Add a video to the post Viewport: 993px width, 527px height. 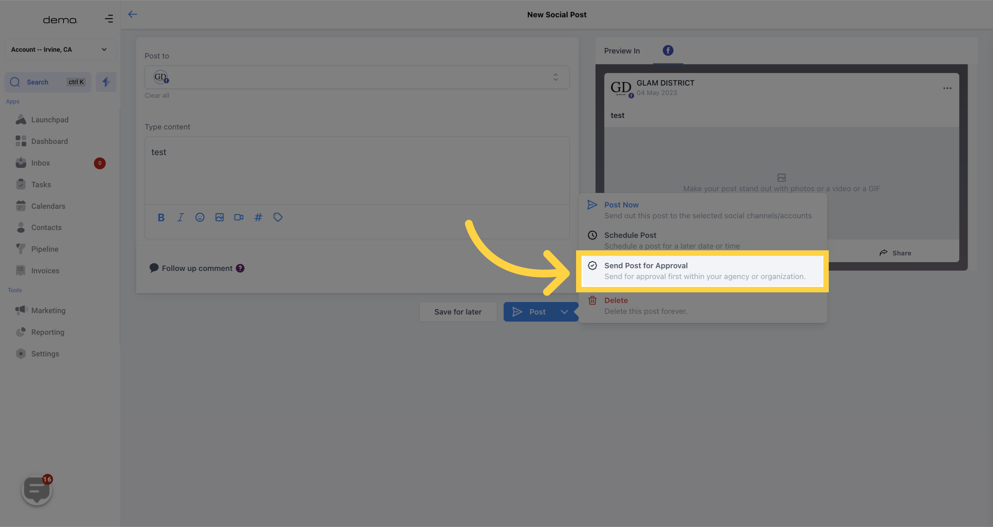[239, 218]
